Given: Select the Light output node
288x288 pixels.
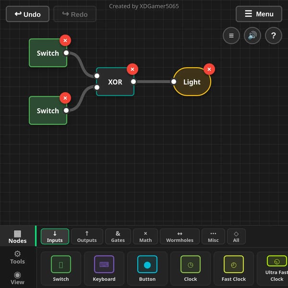Looking at the screenshot, I should (x=192, y=82).
